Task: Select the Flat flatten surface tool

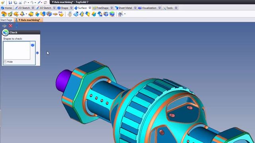Action: point(61,14)
